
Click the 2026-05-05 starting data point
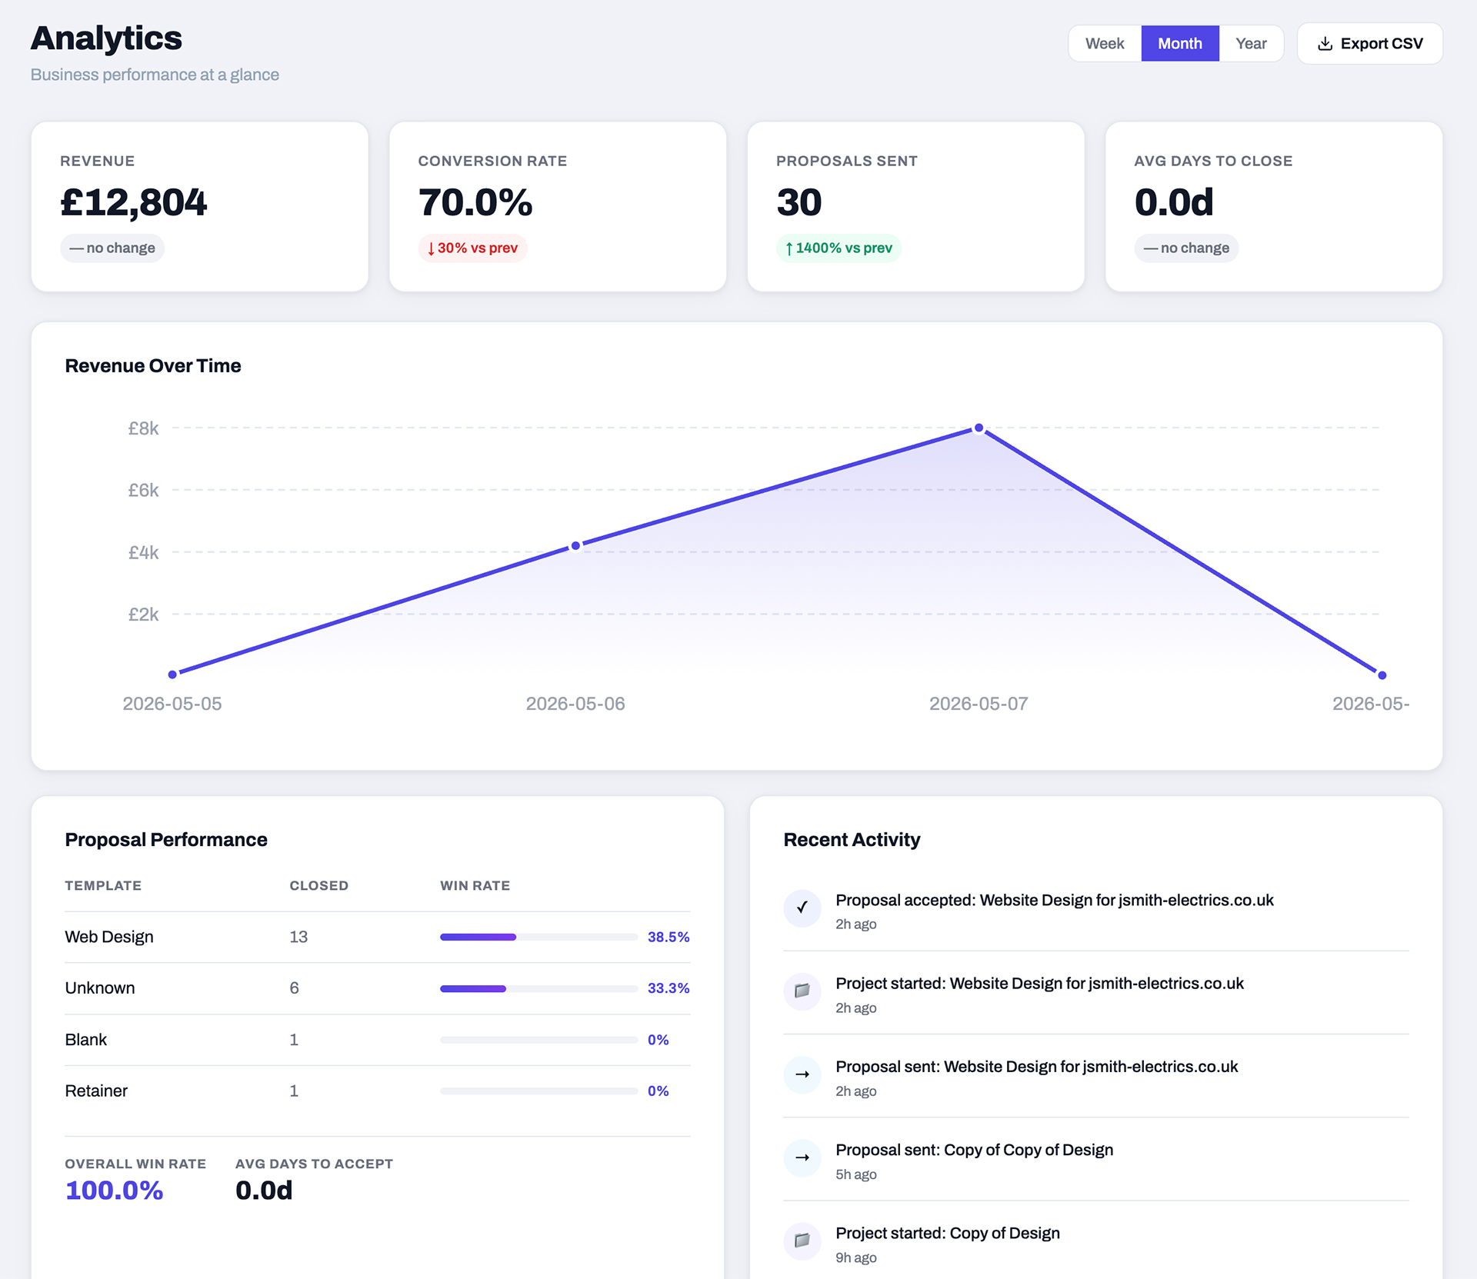172,674
